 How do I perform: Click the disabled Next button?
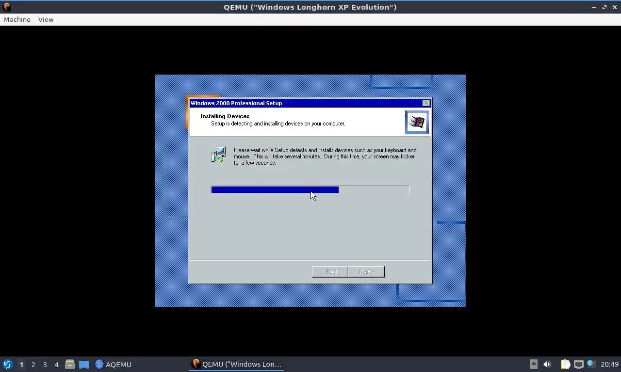(x=366, y=272)
